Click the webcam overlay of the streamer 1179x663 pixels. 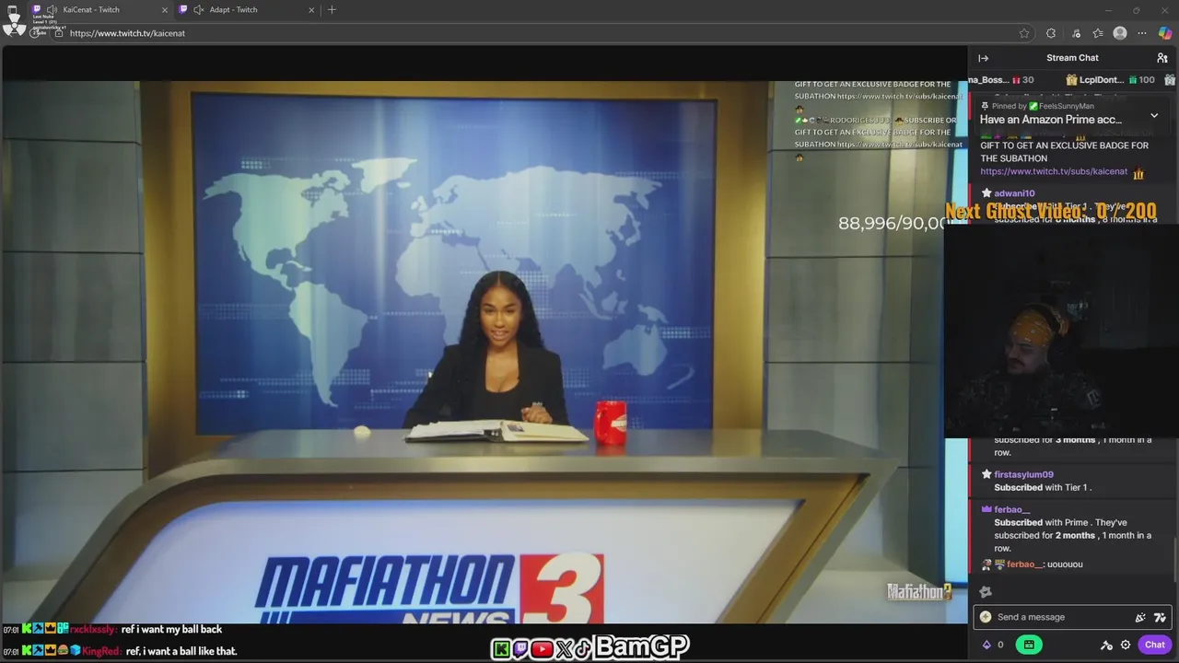pyautogui.click(x=1061, y=330)
